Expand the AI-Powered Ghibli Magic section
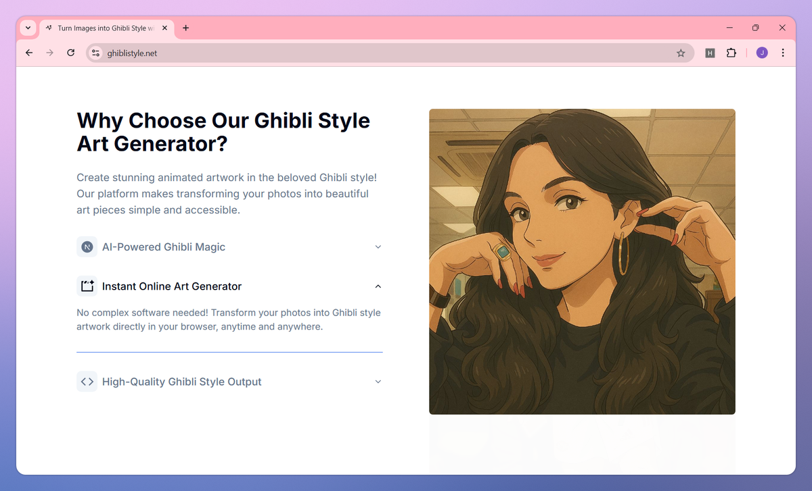The image size is (812, 491). (378, 247)
